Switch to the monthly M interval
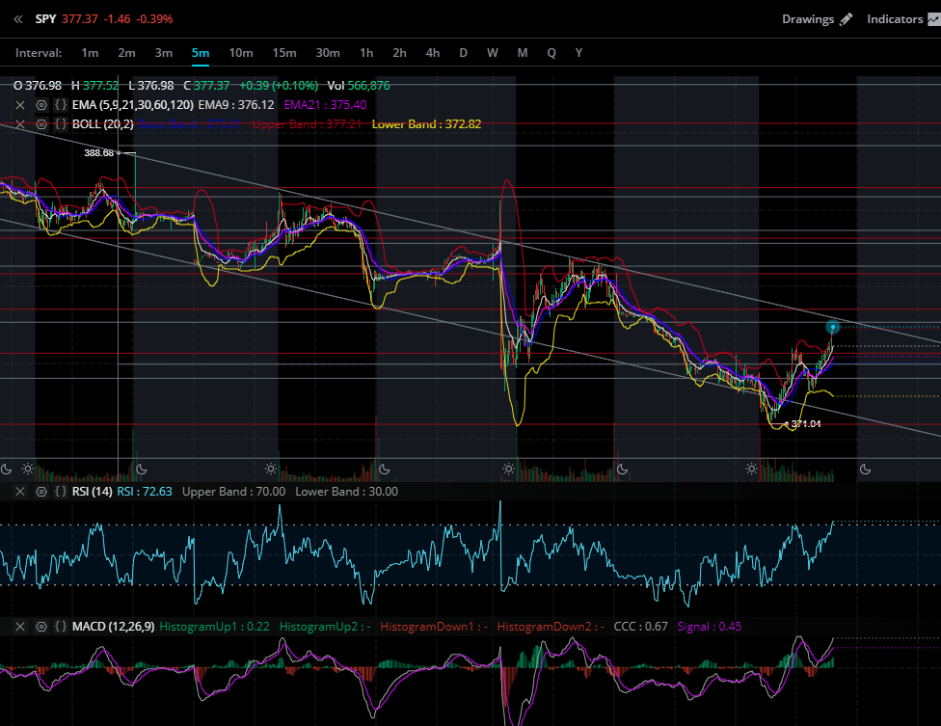Screen dimensions: 941x726 523,53
